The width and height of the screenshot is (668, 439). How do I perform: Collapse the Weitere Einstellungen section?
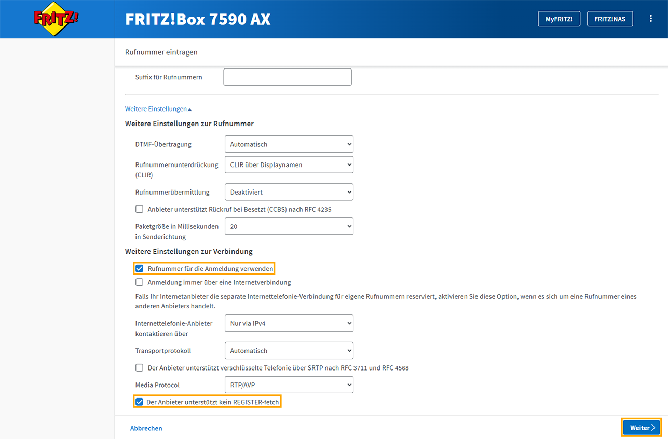pos(158,109)
